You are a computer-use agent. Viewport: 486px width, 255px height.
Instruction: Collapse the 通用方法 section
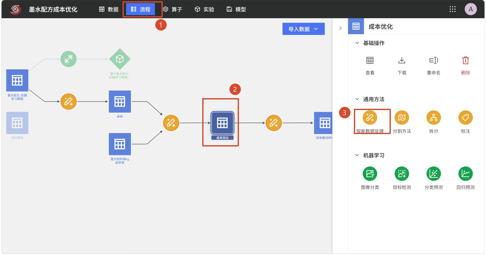click(357, 99)
